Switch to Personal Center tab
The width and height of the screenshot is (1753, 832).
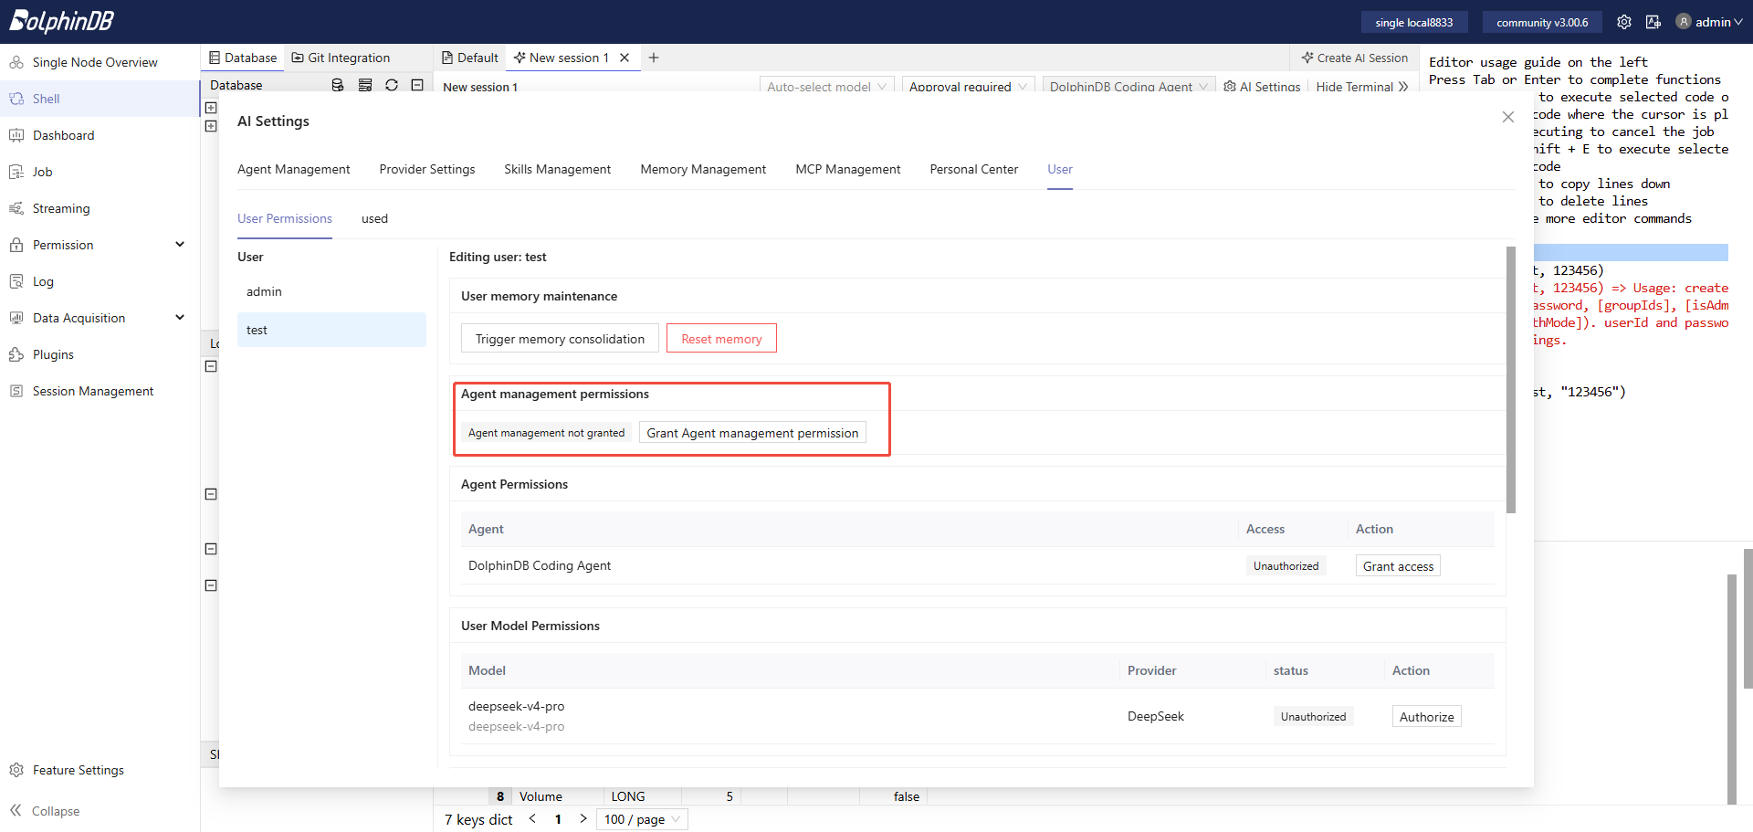pos(974,169)
